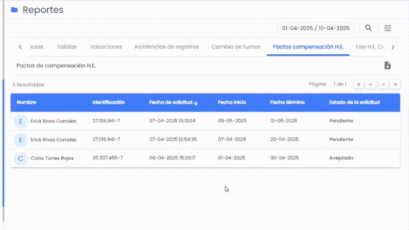The height and width of the screenshot is (230, 409).
Task: Click end date 31-05-2025
Action: 284,121
